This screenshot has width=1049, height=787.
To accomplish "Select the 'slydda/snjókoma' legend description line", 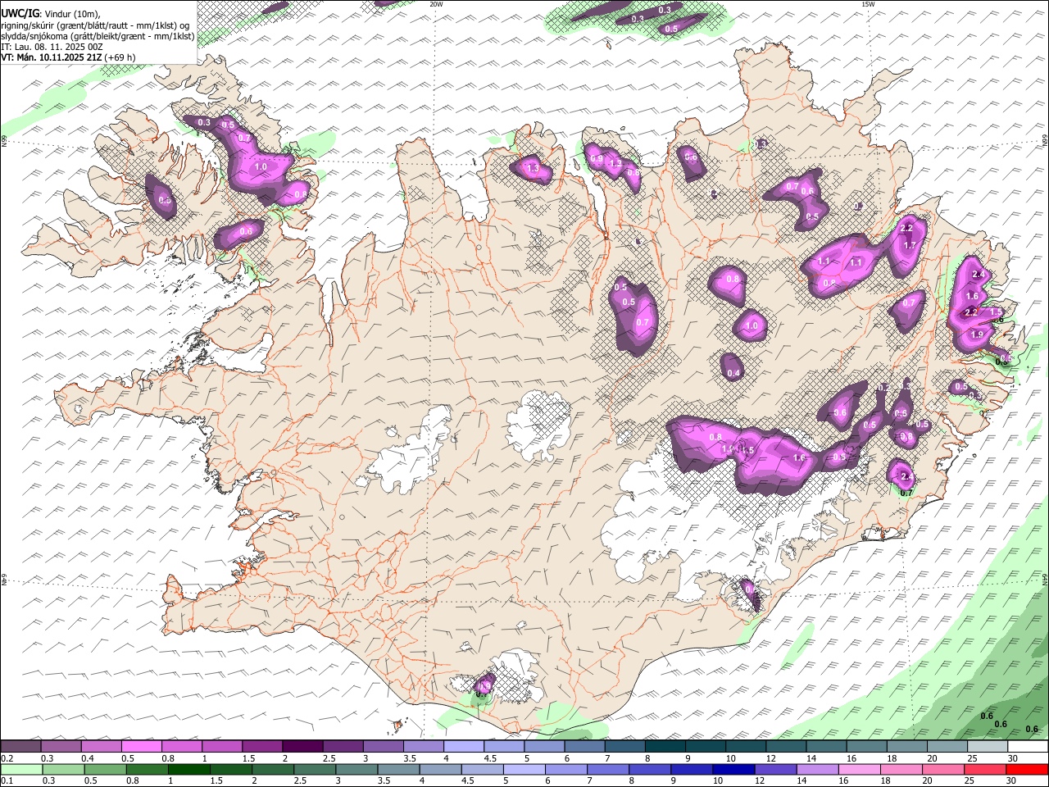I will tap(98, 36).
